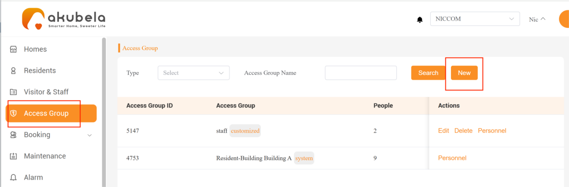The image size is (569, 187).
Task: Click the orange avatar at top right
Action: coord(564,19)
